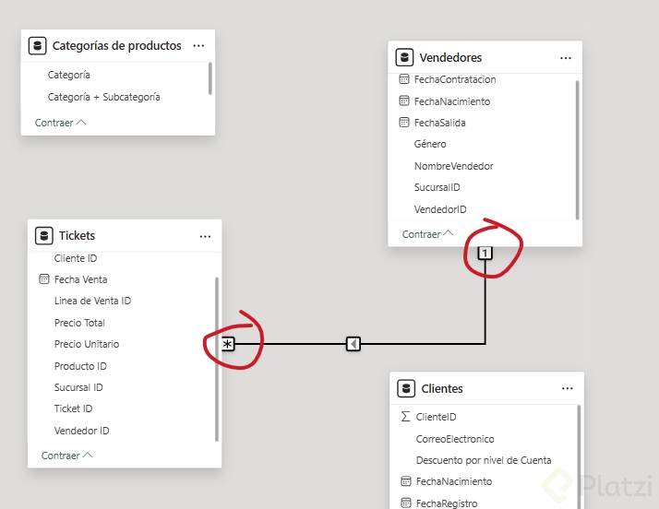Viewport: 659px width, 509px height.
Task: Open more options menu for Tickets table
Action: [205, 236]
